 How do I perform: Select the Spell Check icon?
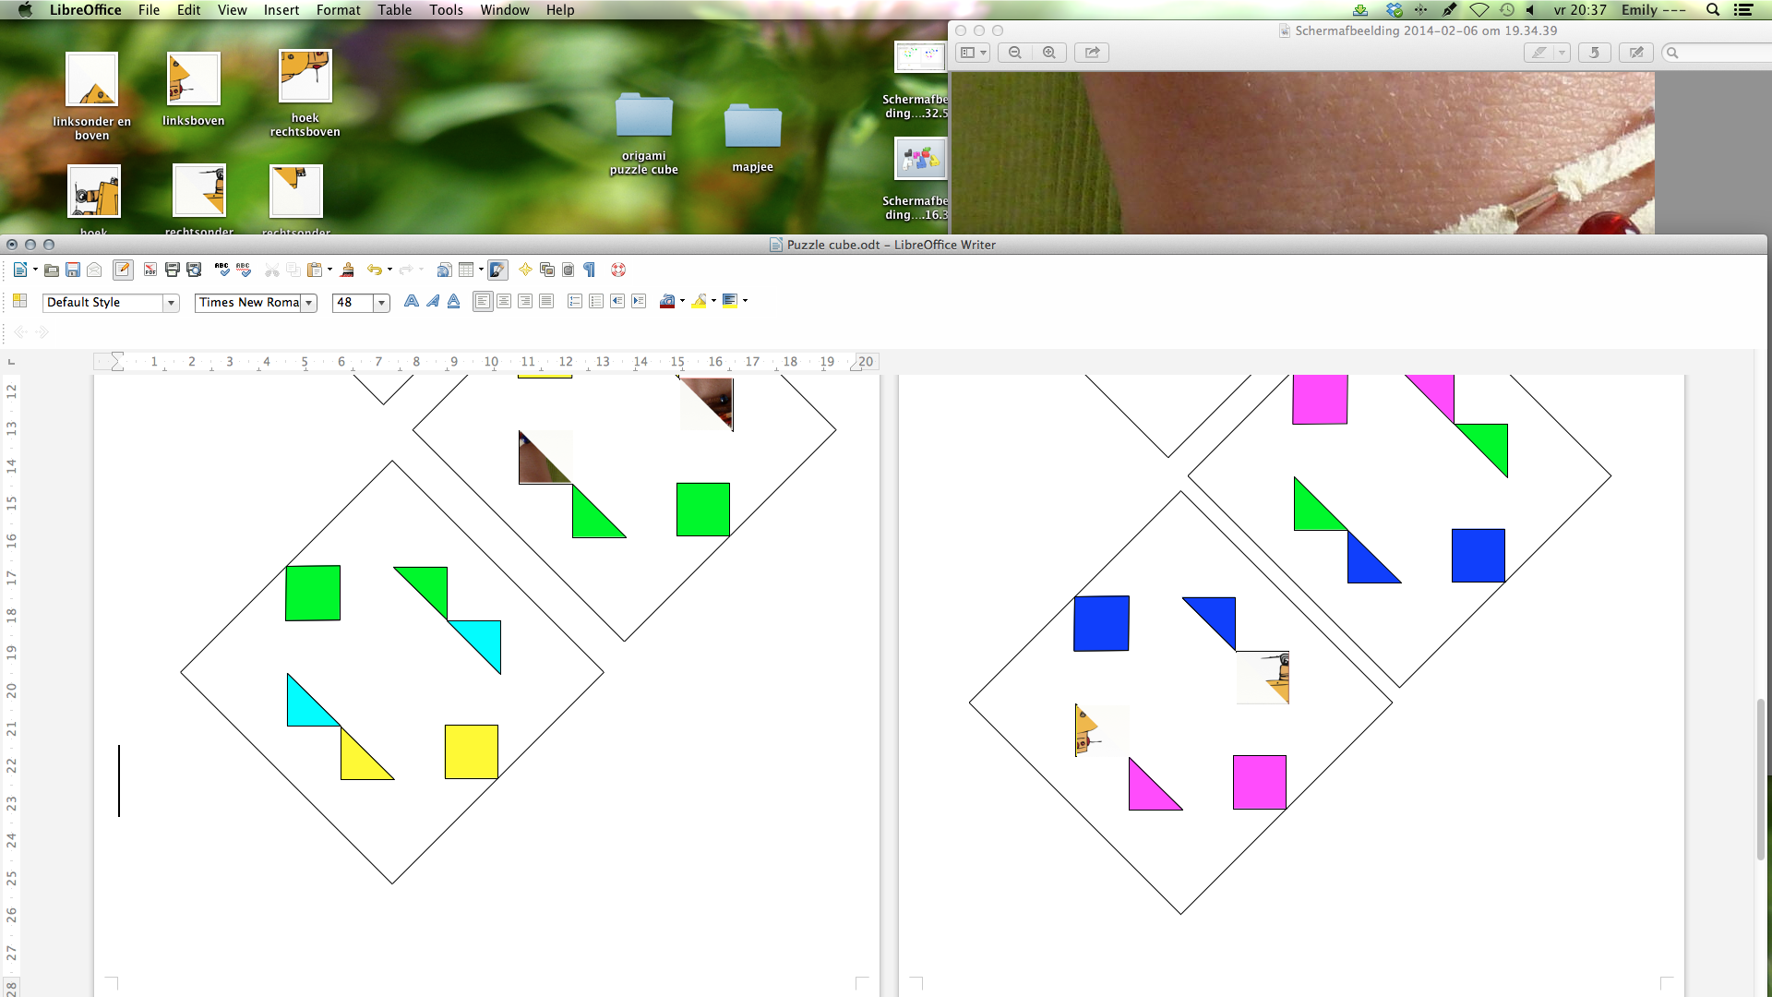(221, 269)
